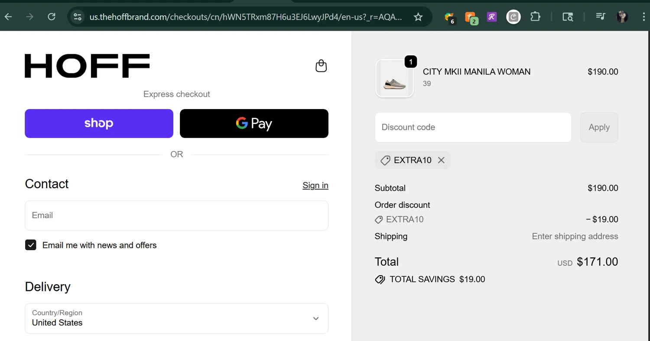Click the Express checkout label
The width and height of the screenshot is (650, 341).
coord(177,94)
